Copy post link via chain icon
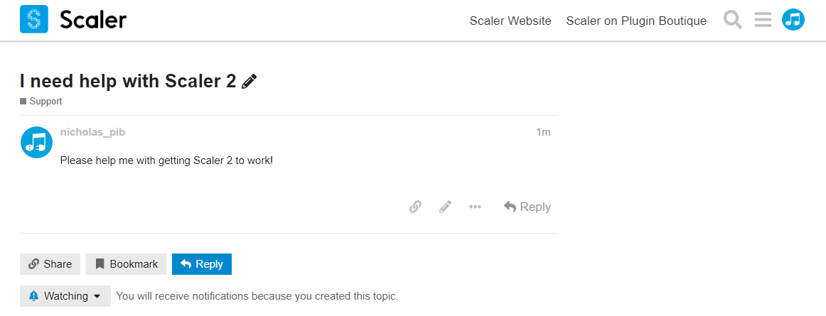 (415, 207)
